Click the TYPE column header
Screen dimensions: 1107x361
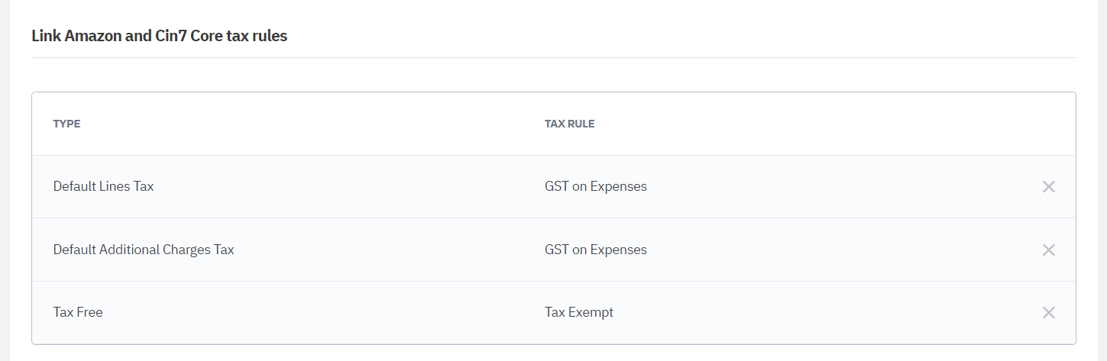(66, 124)
